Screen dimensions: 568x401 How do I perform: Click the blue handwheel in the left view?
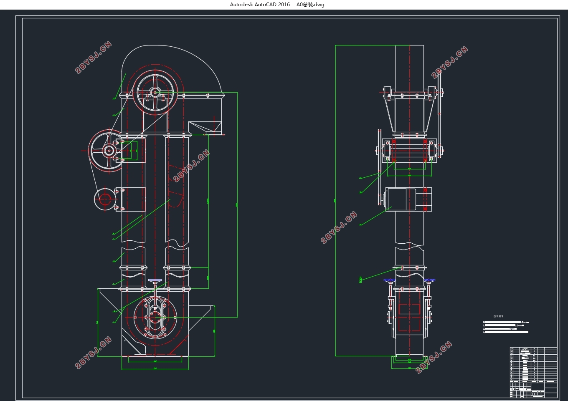155,281
